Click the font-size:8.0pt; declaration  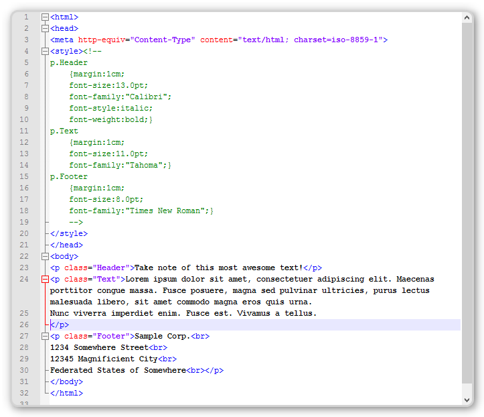click(106, 199)
